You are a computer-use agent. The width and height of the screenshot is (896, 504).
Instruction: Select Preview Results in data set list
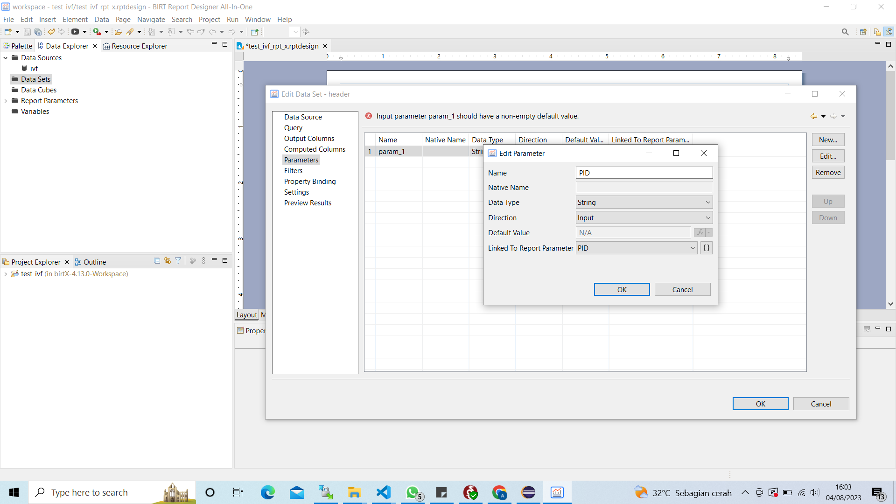(x=308, y=203)
